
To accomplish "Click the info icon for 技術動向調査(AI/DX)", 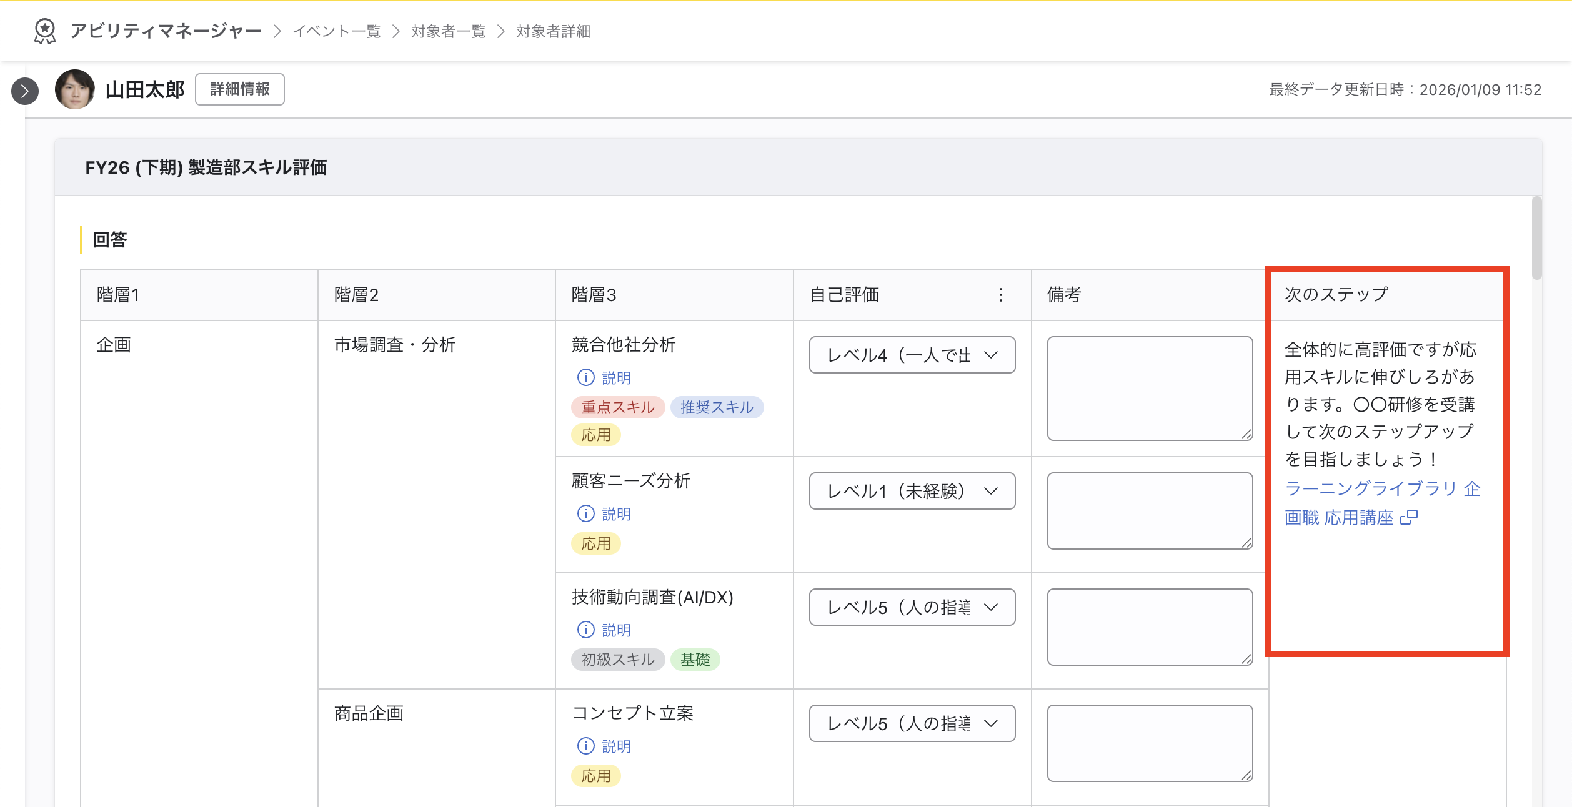I will pyautogui.click(x=585, y=630).
